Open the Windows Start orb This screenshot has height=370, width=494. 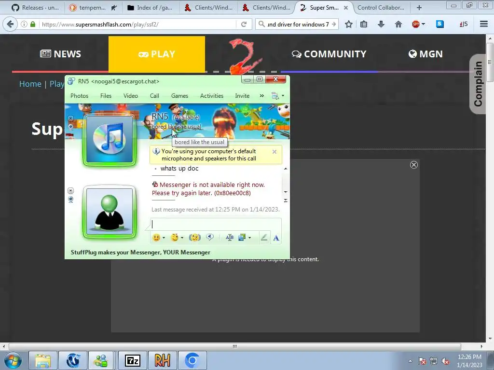pos(13,360)
